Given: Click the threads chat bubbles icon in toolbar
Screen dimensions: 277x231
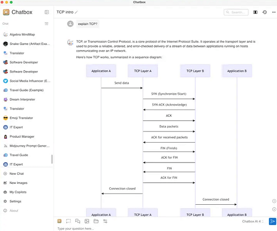Looking at the screenshot, I should click(78, 221).
